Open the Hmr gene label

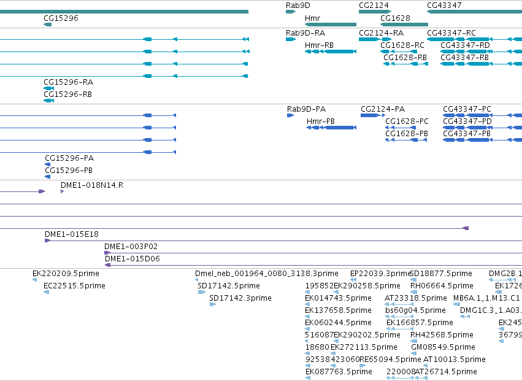pyautogui.click(x=312, y=18)
